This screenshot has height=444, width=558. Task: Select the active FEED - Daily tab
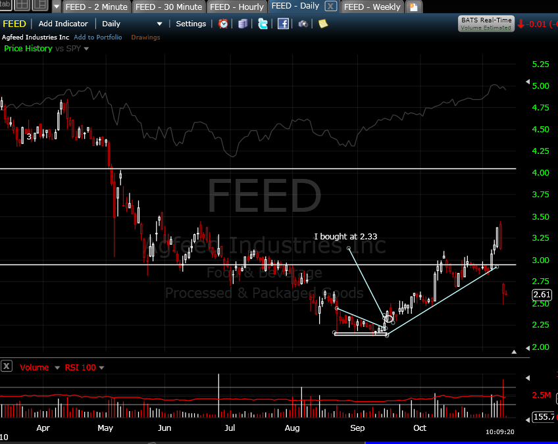tap(295, 6)
